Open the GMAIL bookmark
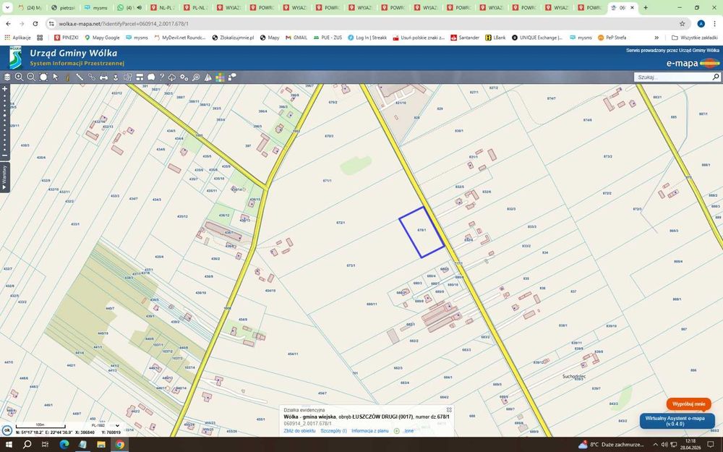Screen dimensions: 723x452 coord(296,38)
